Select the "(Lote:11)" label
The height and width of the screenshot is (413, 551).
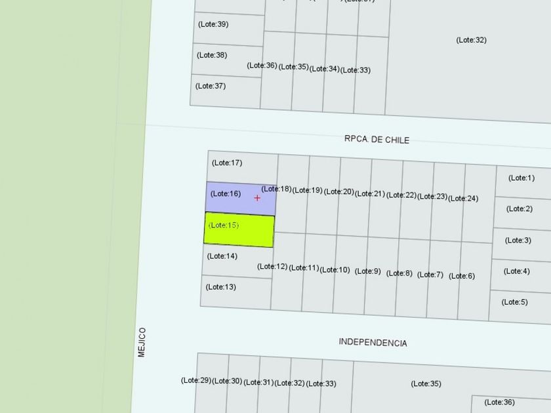(x=304, y=268)
